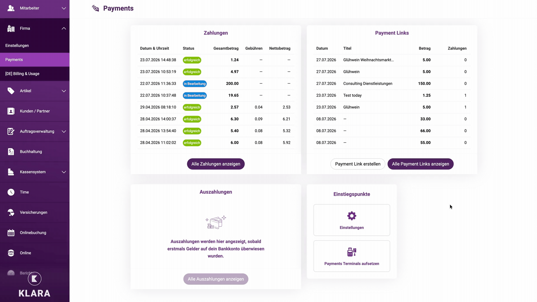Select [DE] Billing & Usage menu item
This screenshot has height=302, width=537.
click(x=35, y=74)
